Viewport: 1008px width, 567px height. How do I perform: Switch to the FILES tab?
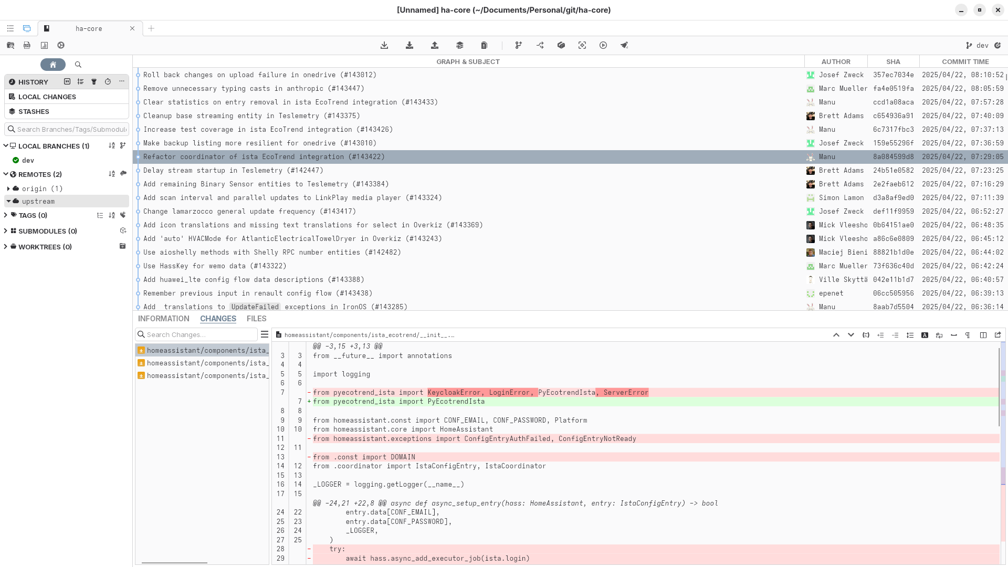click(x=256, y=319)
